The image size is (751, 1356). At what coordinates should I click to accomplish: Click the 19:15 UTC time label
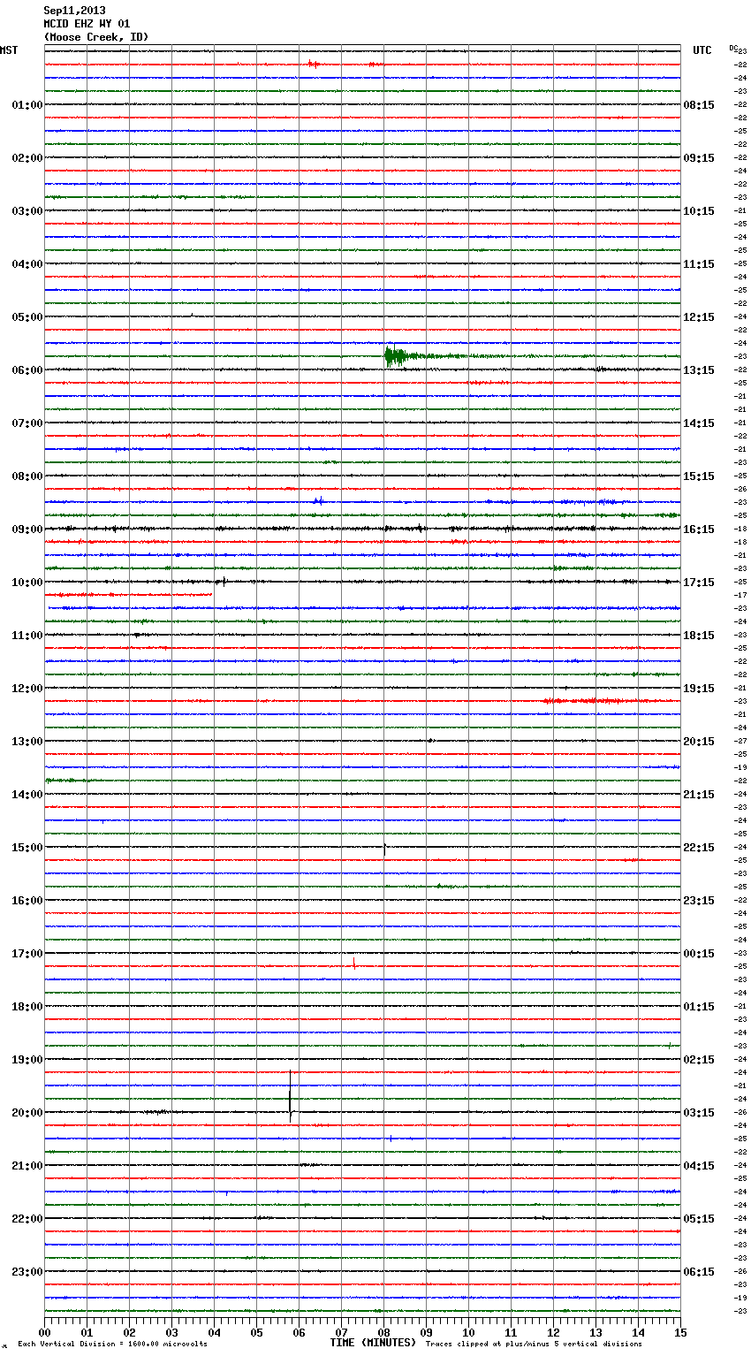click(x=699, y=689)
